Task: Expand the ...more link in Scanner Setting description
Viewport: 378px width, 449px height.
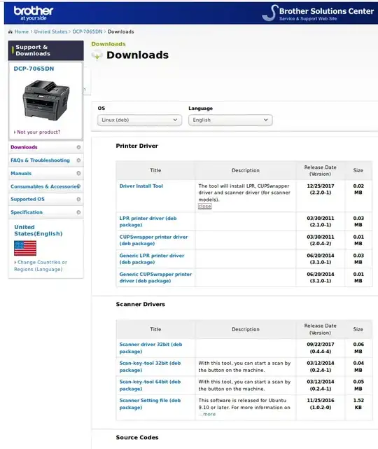Action: [x=207, y=414]
